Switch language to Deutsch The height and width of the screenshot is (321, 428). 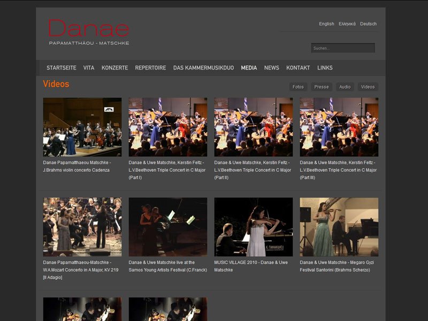pos(368,24)
